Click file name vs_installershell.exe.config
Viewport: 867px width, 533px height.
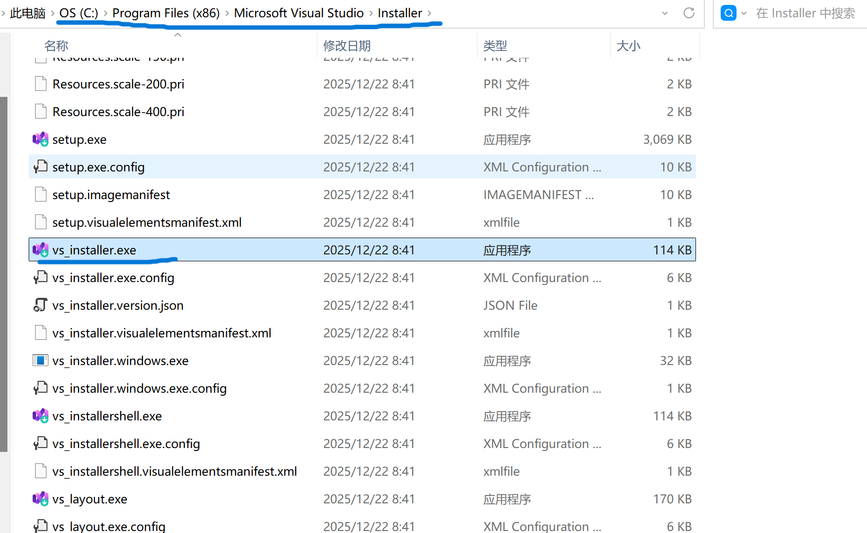pyautogui.click(x=126, y=444)
